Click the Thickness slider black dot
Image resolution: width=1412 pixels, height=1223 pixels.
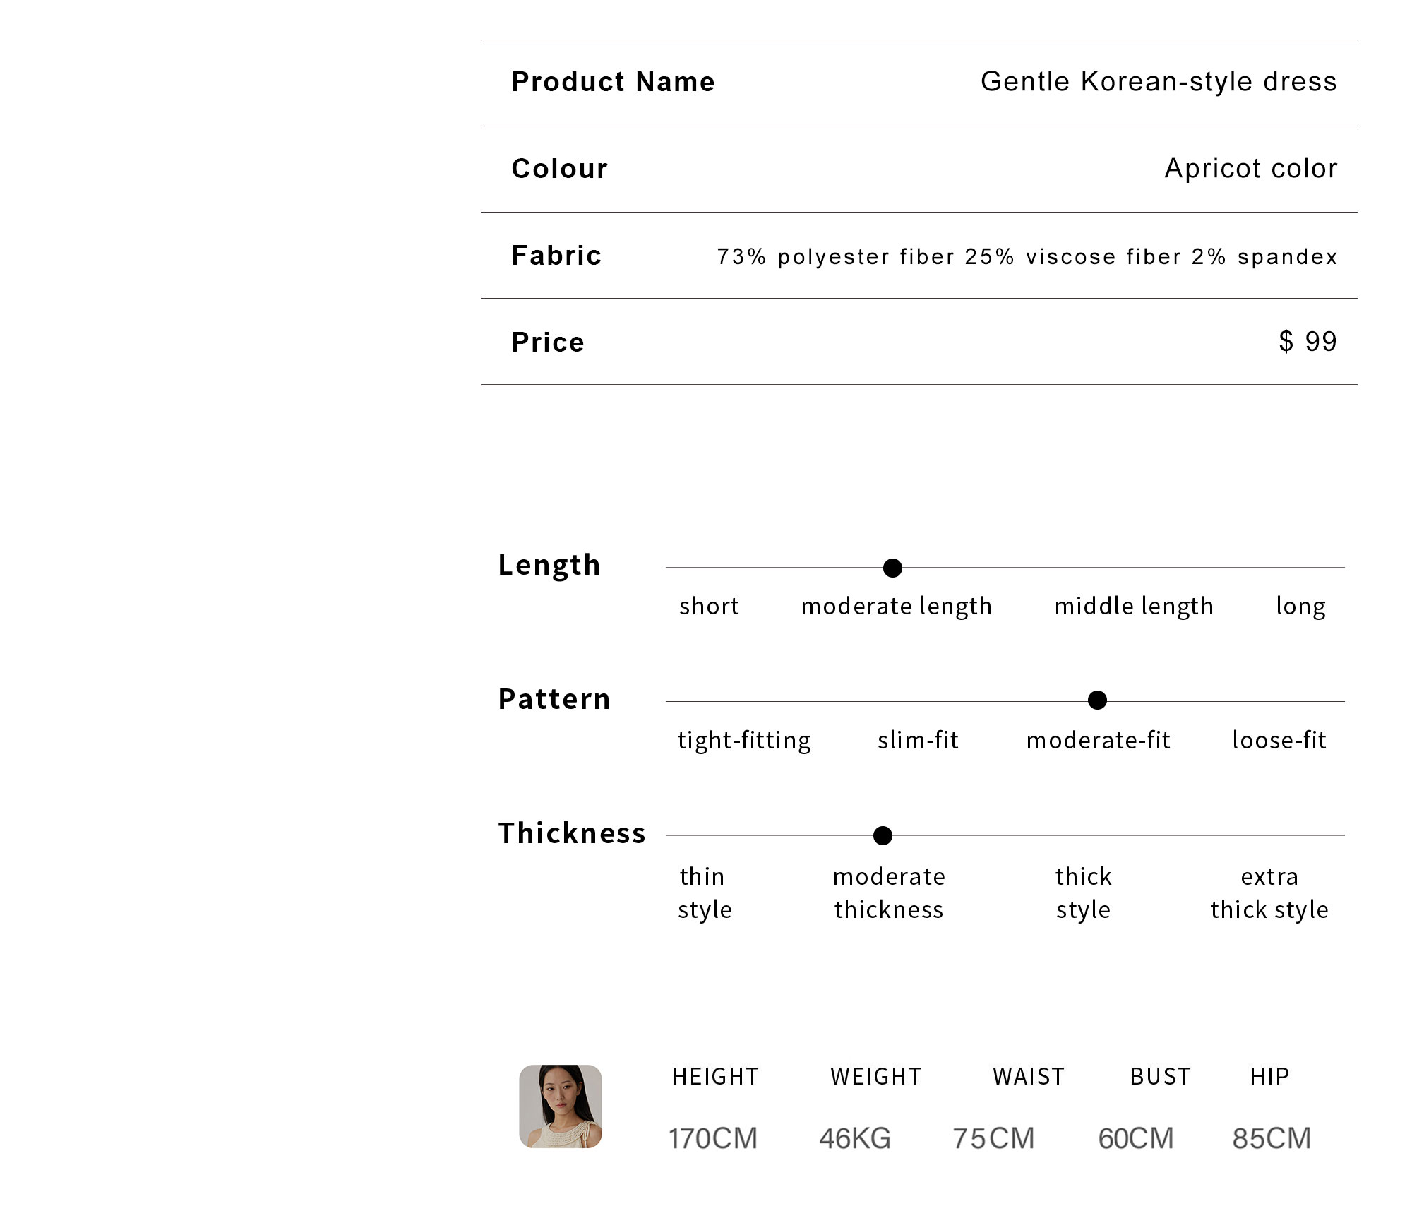coord(882,835)
